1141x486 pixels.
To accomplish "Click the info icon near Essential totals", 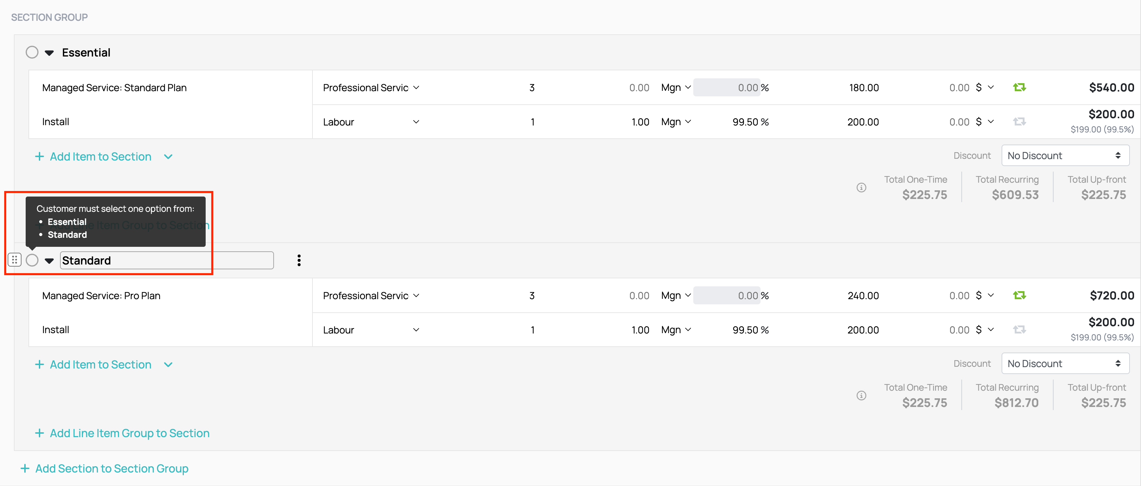I will [x=861, y=188].
